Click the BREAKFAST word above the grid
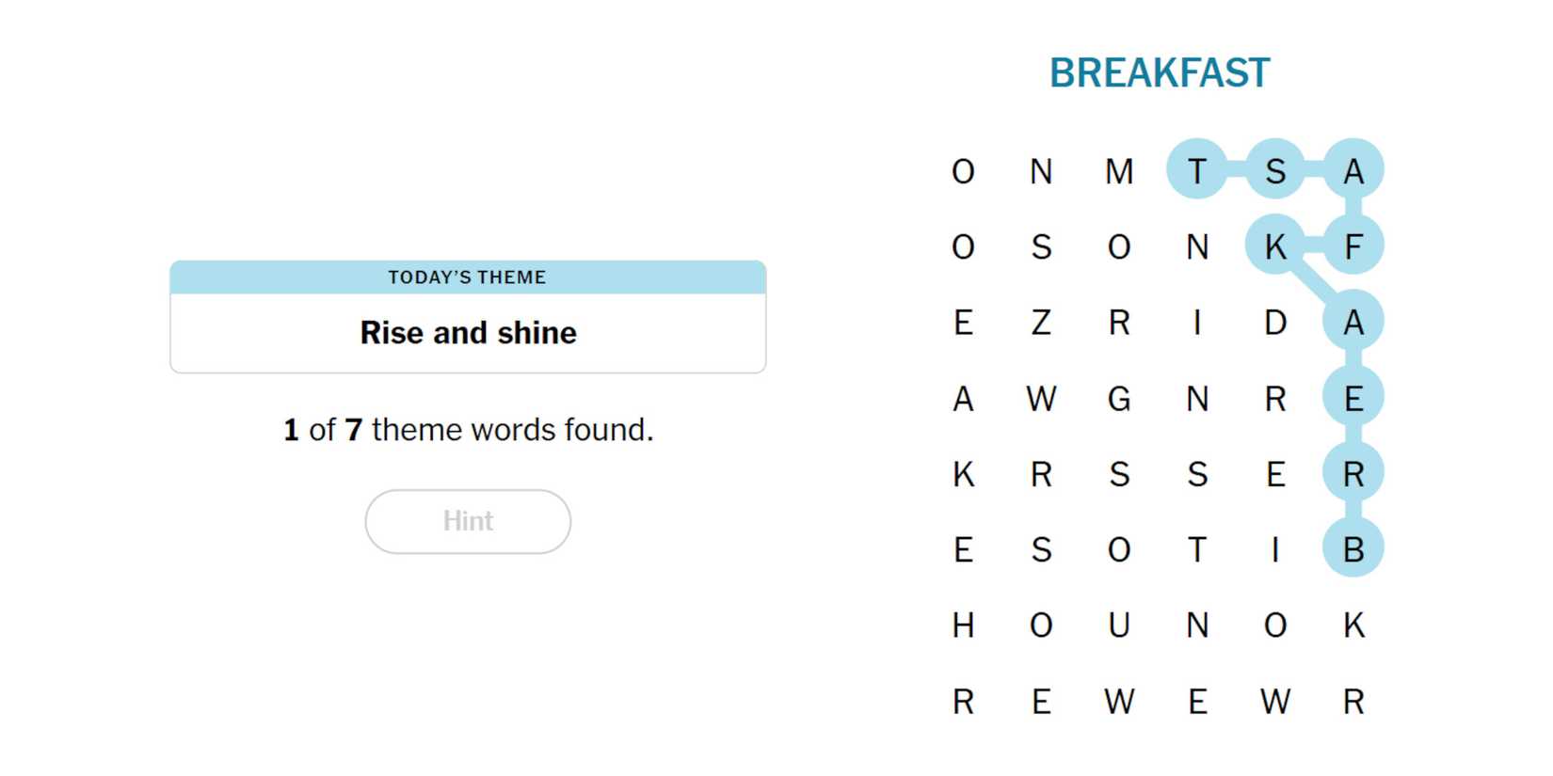 click(x=1159, y=73)
